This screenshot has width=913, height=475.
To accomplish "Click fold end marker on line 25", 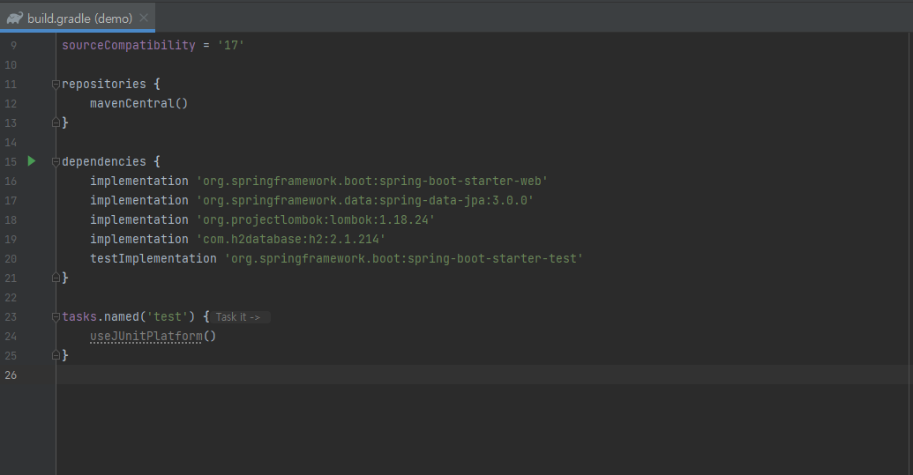I will click(x=56, y=355).
